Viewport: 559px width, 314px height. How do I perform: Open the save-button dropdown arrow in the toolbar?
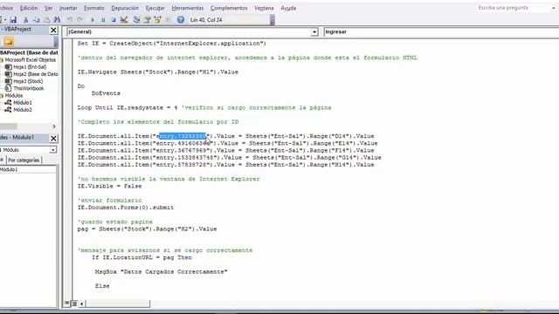[5, 20]
